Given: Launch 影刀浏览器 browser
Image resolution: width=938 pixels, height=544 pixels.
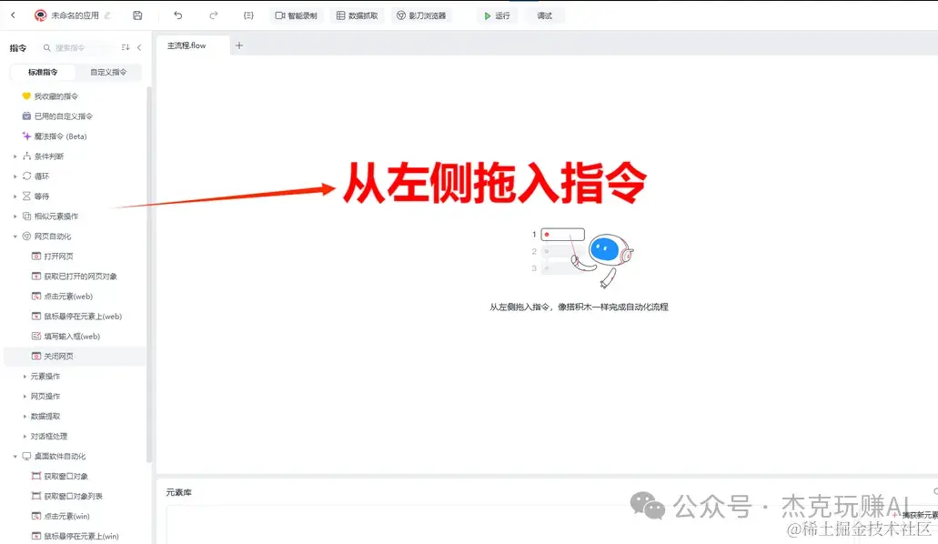Looking at the screenshot, I should coord(423,14).
